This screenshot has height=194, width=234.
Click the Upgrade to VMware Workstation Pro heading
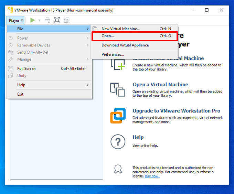pos(177,111)
